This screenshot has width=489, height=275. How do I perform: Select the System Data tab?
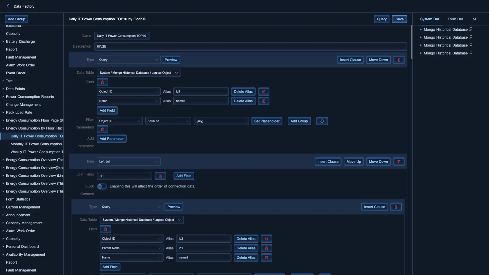coord(431,19)
